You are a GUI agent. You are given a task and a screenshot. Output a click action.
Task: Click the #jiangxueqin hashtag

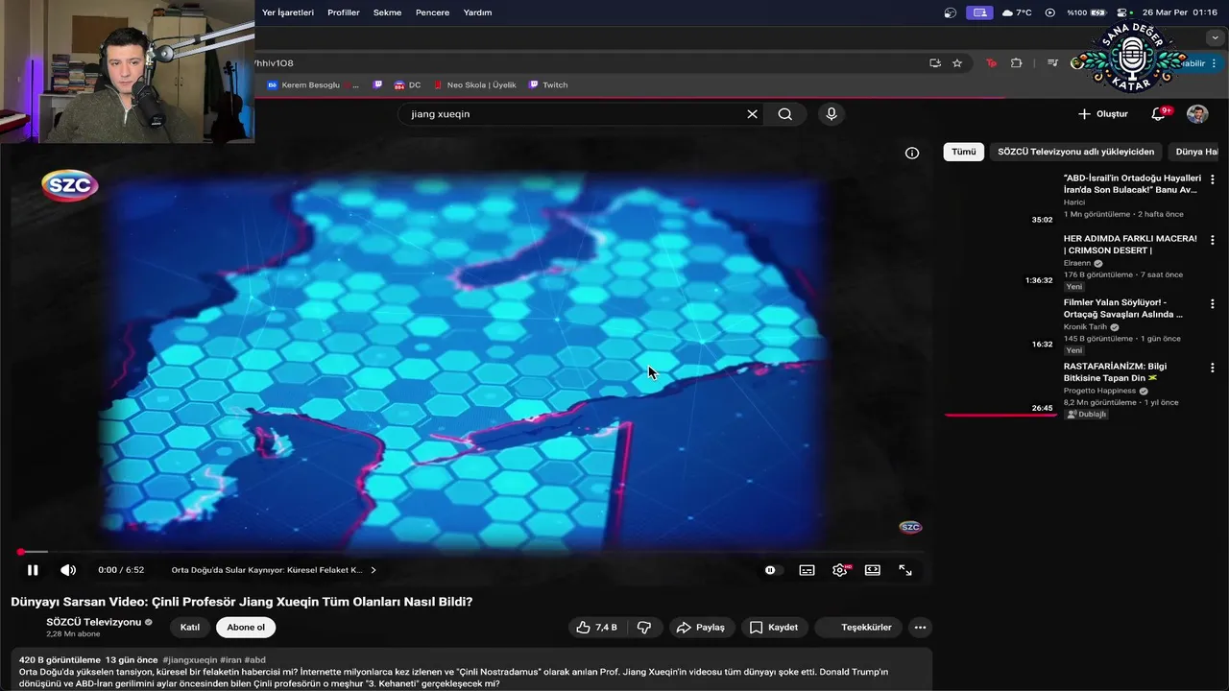pyautogui.click(x=190, y=660)
